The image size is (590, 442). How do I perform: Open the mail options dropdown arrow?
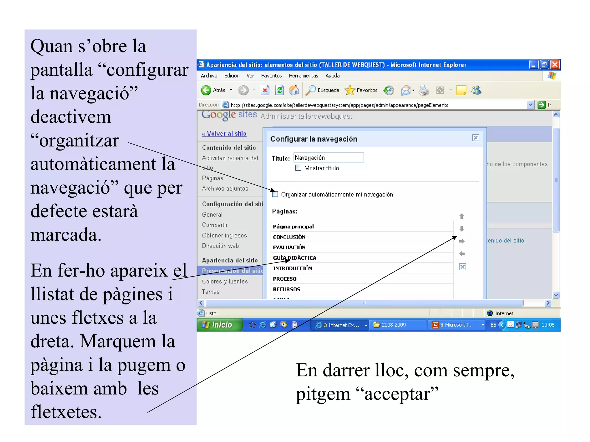(413, 90)
